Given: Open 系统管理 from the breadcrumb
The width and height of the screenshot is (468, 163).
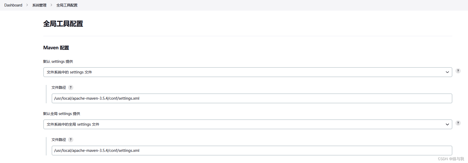Looking at the screenshot, I should [39, 5].
